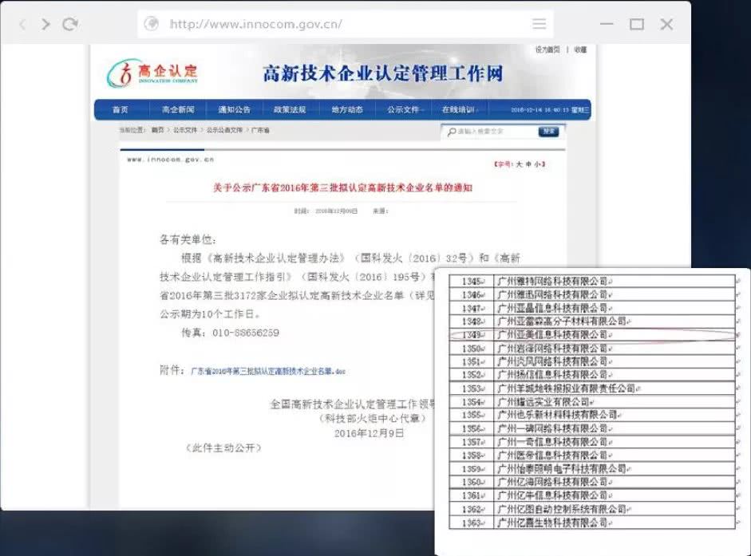
Task: Open the 政策法规 navigation menu item
Action: 290,109
